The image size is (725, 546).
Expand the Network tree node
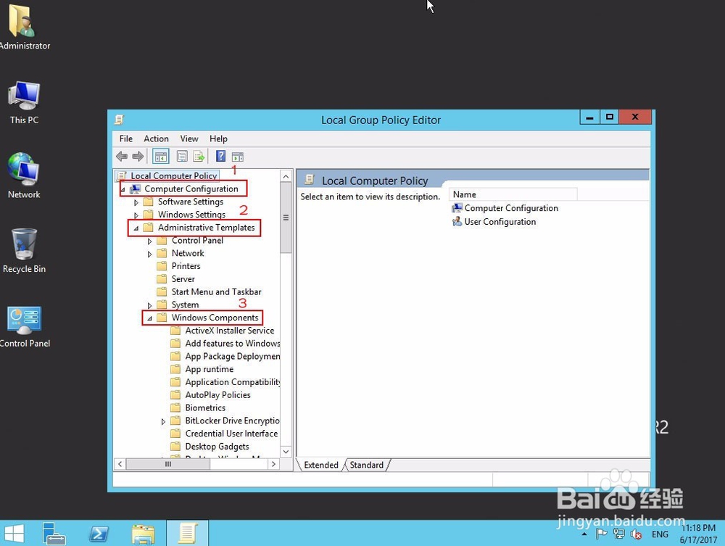click(149, 254)
